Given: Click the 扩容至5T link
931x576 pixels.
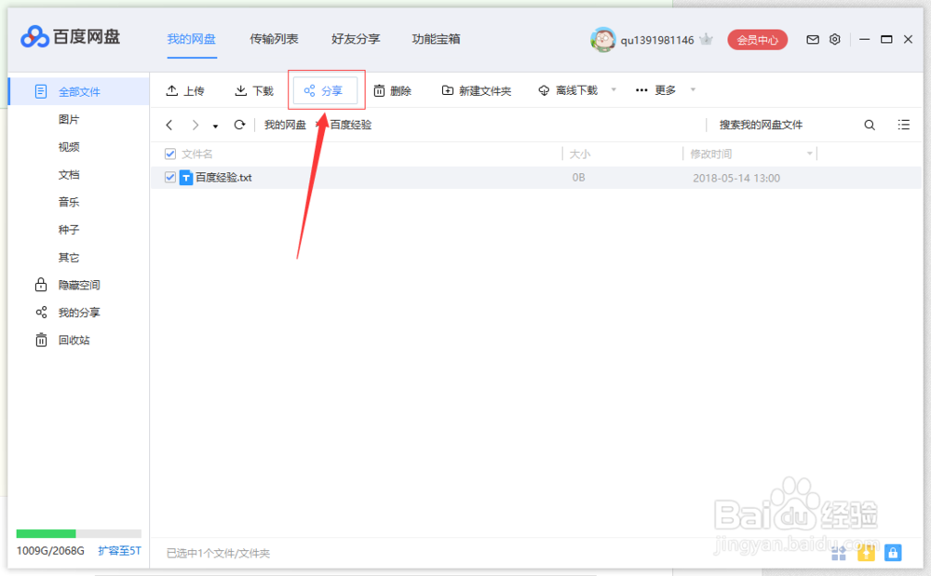Looking at the screenshot, I should (x=118, y=550).
